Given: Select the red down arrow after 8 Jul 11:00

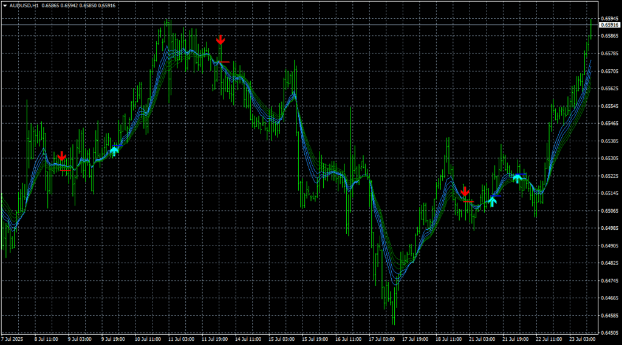Looking at the screenshot, I should pos(61,156).
